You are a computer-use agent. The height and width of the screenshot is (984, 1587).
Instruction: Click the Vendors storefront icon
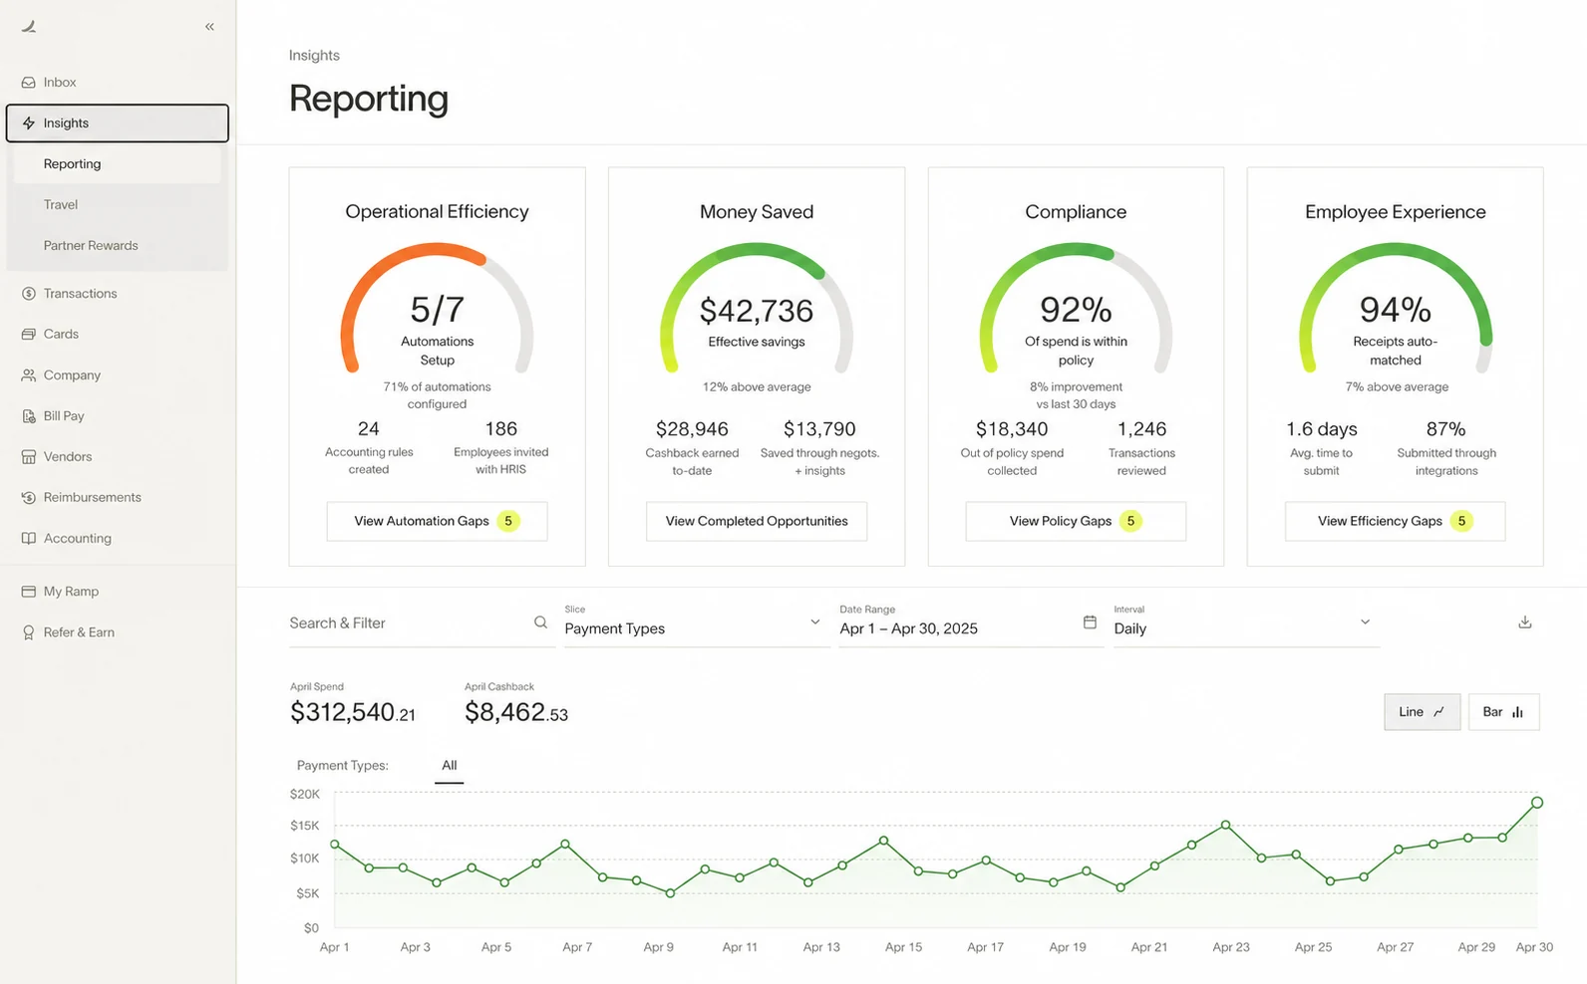29,457
